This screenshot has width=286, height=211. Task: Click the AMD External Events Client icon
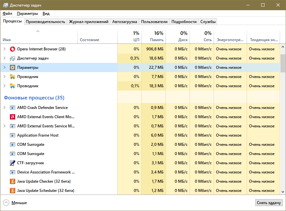coord(13,117)
